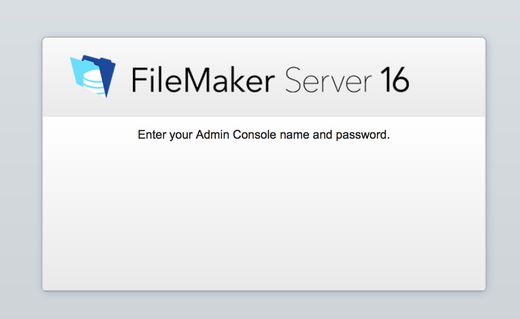This screenshot has height=319, width=520.
Task: Click the FileMaker folder logo icon
Action: (93, 76)
